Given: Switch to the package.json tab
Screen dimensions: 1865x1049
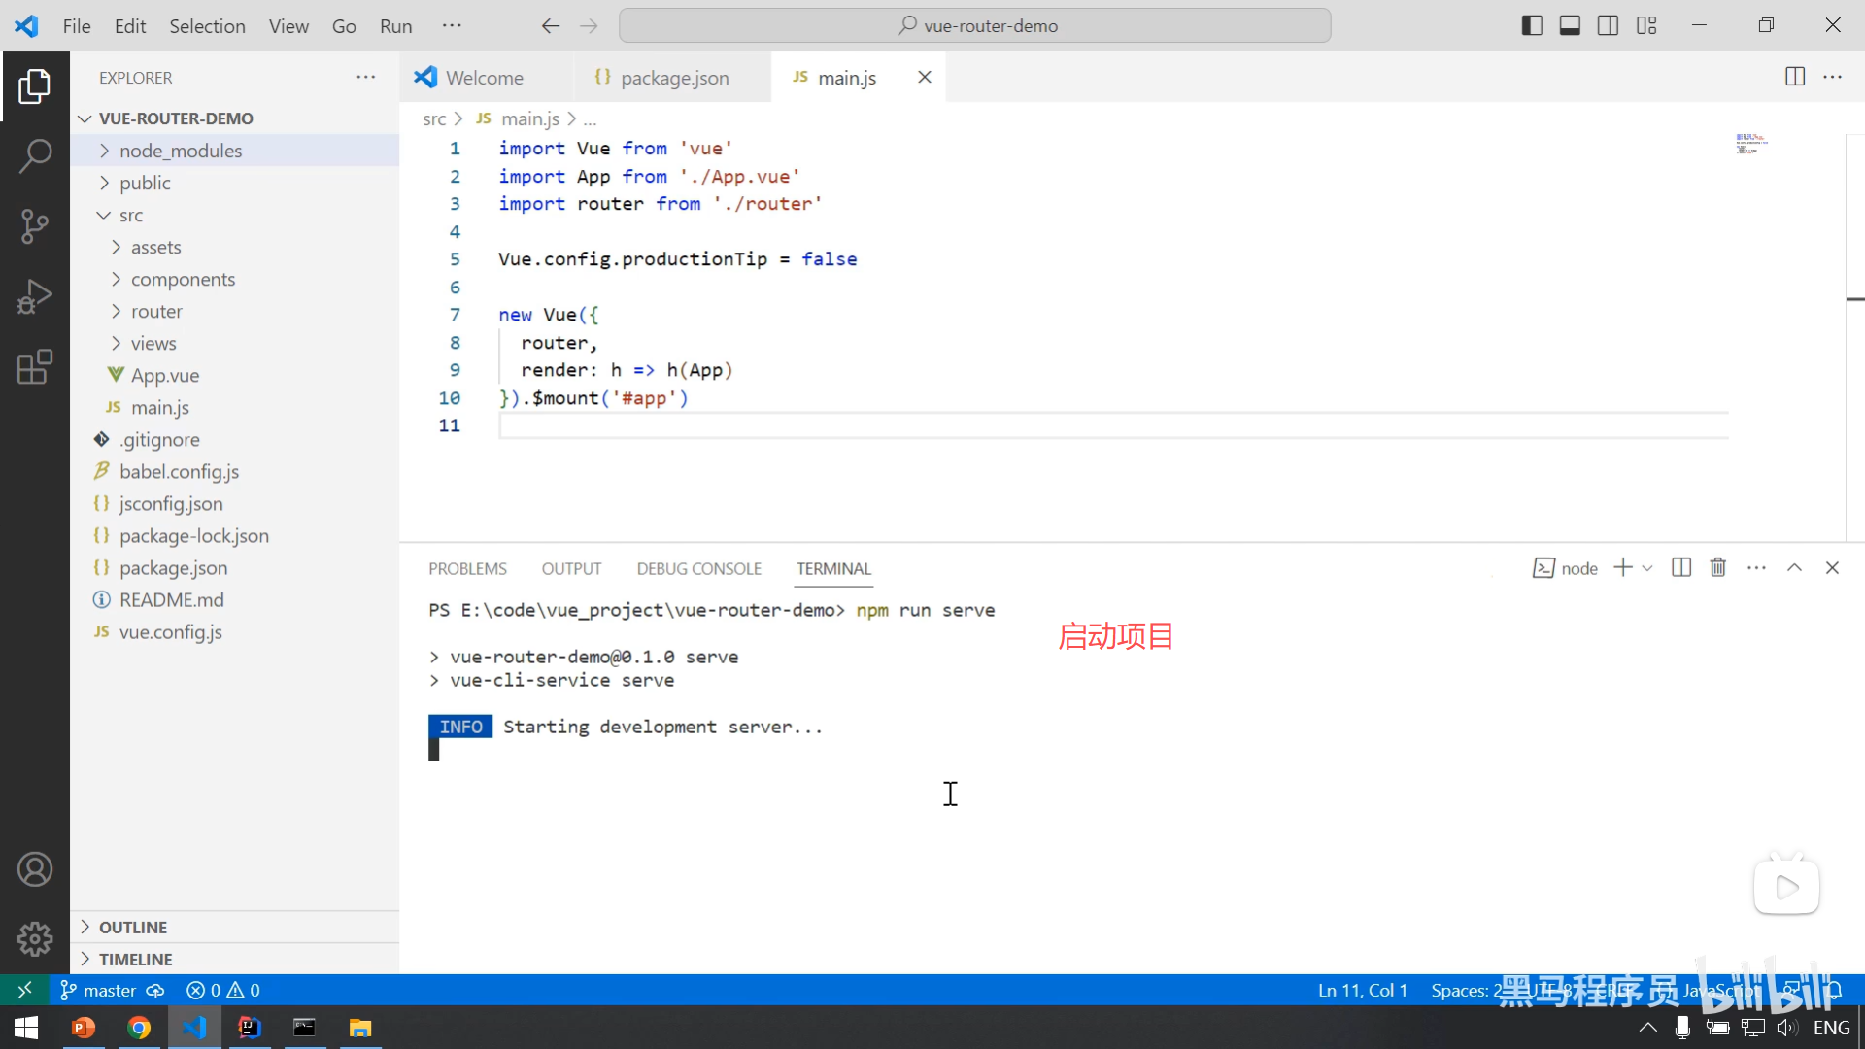Looking at the screenshot, I should (x=674, y=78).
